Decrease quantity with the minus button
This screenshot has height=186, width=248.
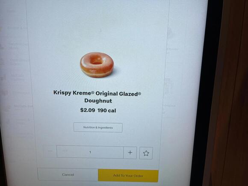click(x=50, y=151)
